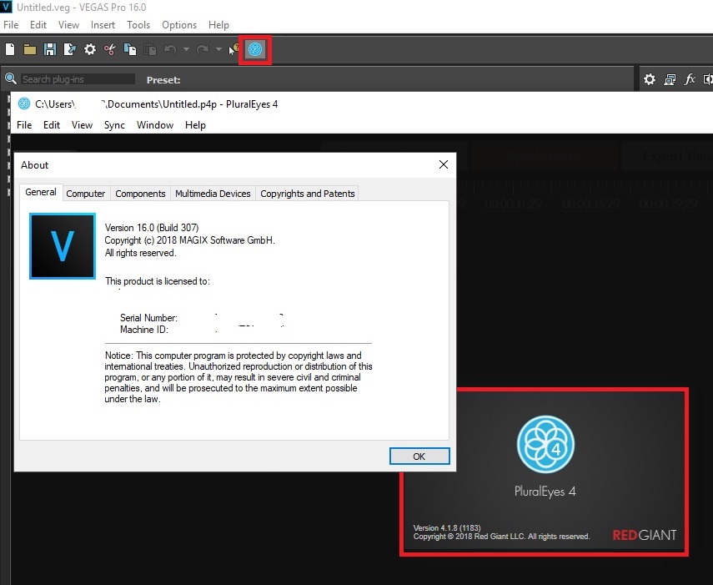
Task: Open PluralEyes View menu
Action: point(82,125)
